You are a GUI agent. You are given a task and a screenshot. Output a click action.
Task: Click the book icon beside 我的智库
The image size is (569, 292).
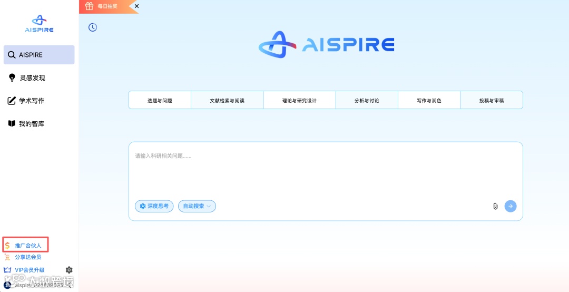[12, 124]
